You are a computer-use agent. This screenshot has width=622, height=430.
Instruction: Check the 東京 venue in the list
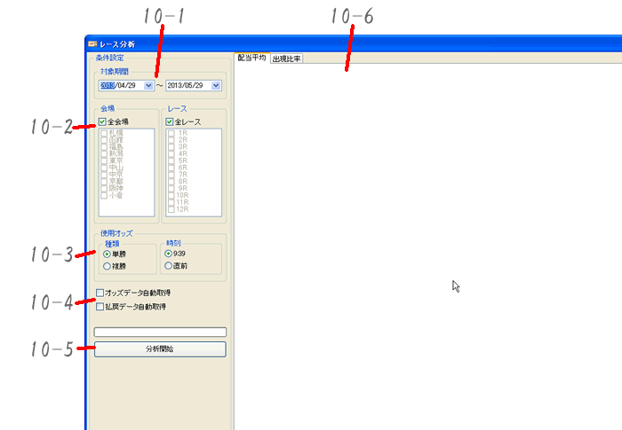pos(105,160)
